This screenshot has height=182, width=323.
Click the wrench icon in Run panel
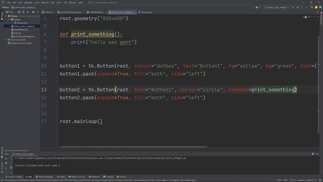(x=6, y=163)
